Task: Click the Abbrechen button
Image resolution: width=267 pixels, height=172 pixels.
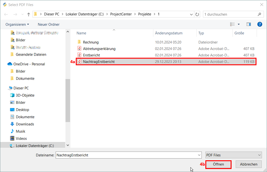Action: 248,164
